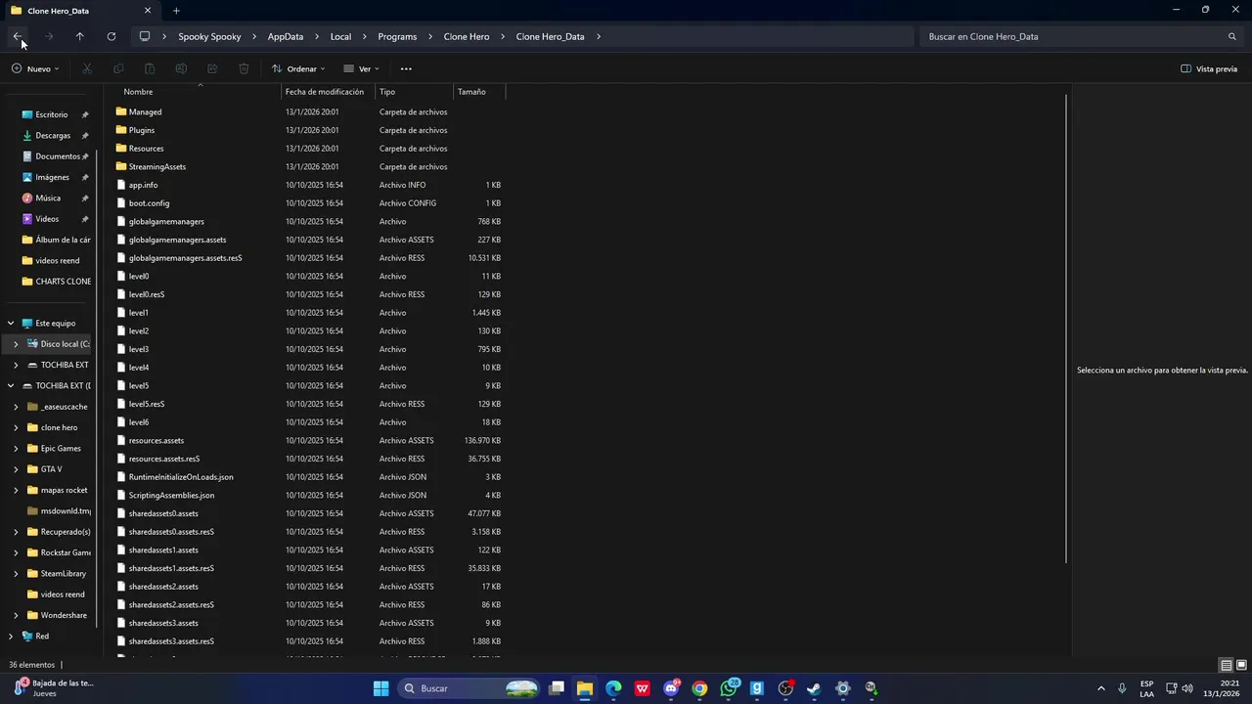The image size is (1252, 704).
Task: Click the Rename icon in toolbar
Action: tap(181, 68)
